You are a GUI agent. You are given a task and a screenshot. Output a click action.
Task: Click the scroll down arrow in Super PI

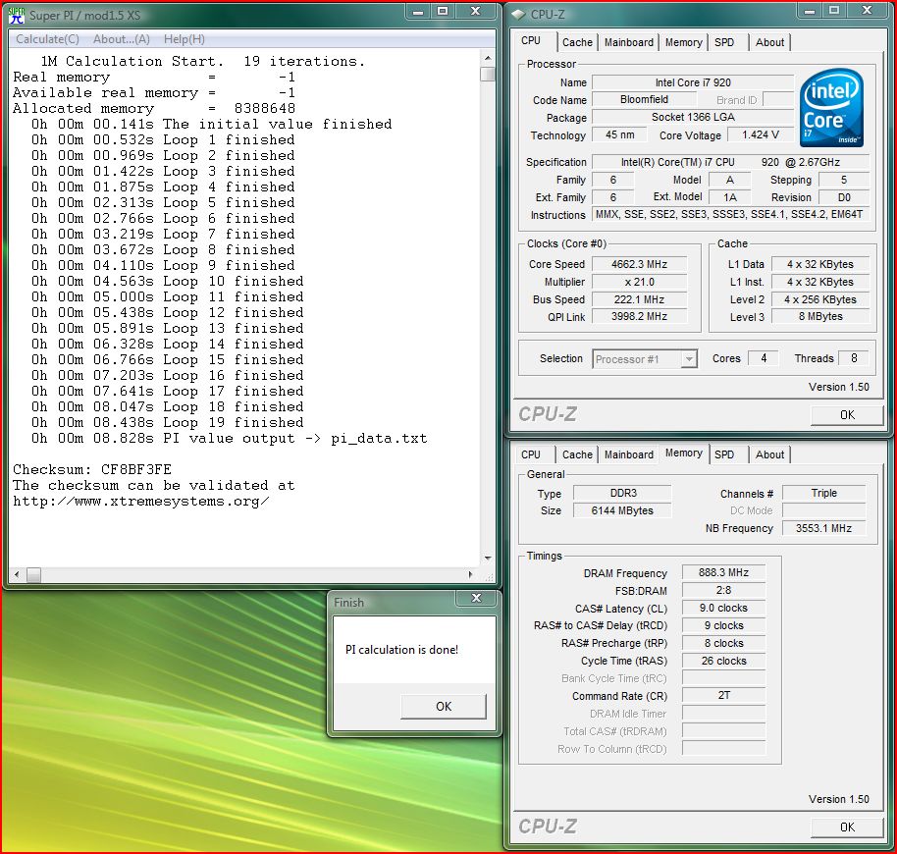(x=488, y=558)
